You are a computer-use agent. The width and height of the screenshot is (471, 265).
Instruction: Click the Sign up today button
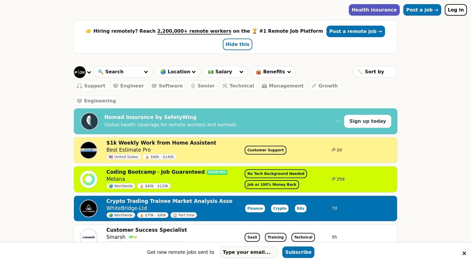pos(367,121)
